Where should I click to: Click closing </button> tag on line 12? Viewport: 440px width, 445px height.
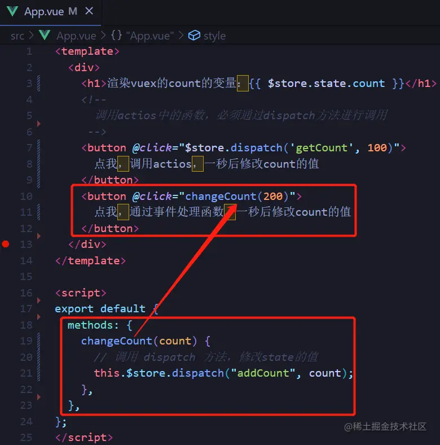(x=111, y=229)
